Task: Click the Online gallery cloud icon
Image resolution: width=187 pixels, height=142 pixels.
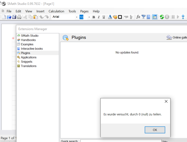Action: (x=169, y=38)
